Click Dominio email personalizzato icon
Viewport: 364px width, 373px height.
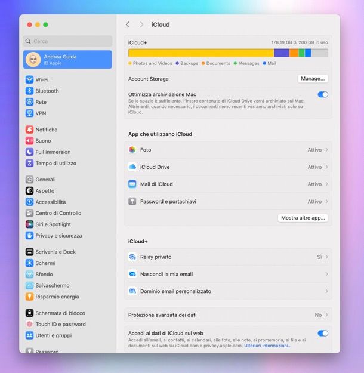pos(132,291)
